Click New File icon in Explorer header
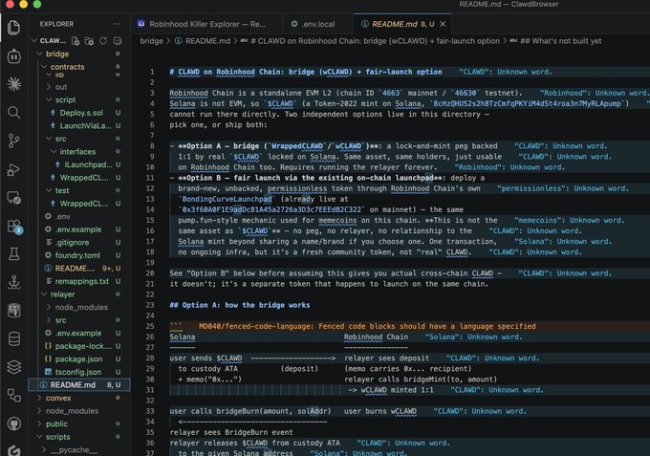650x456 pixels. click(75, 40)
